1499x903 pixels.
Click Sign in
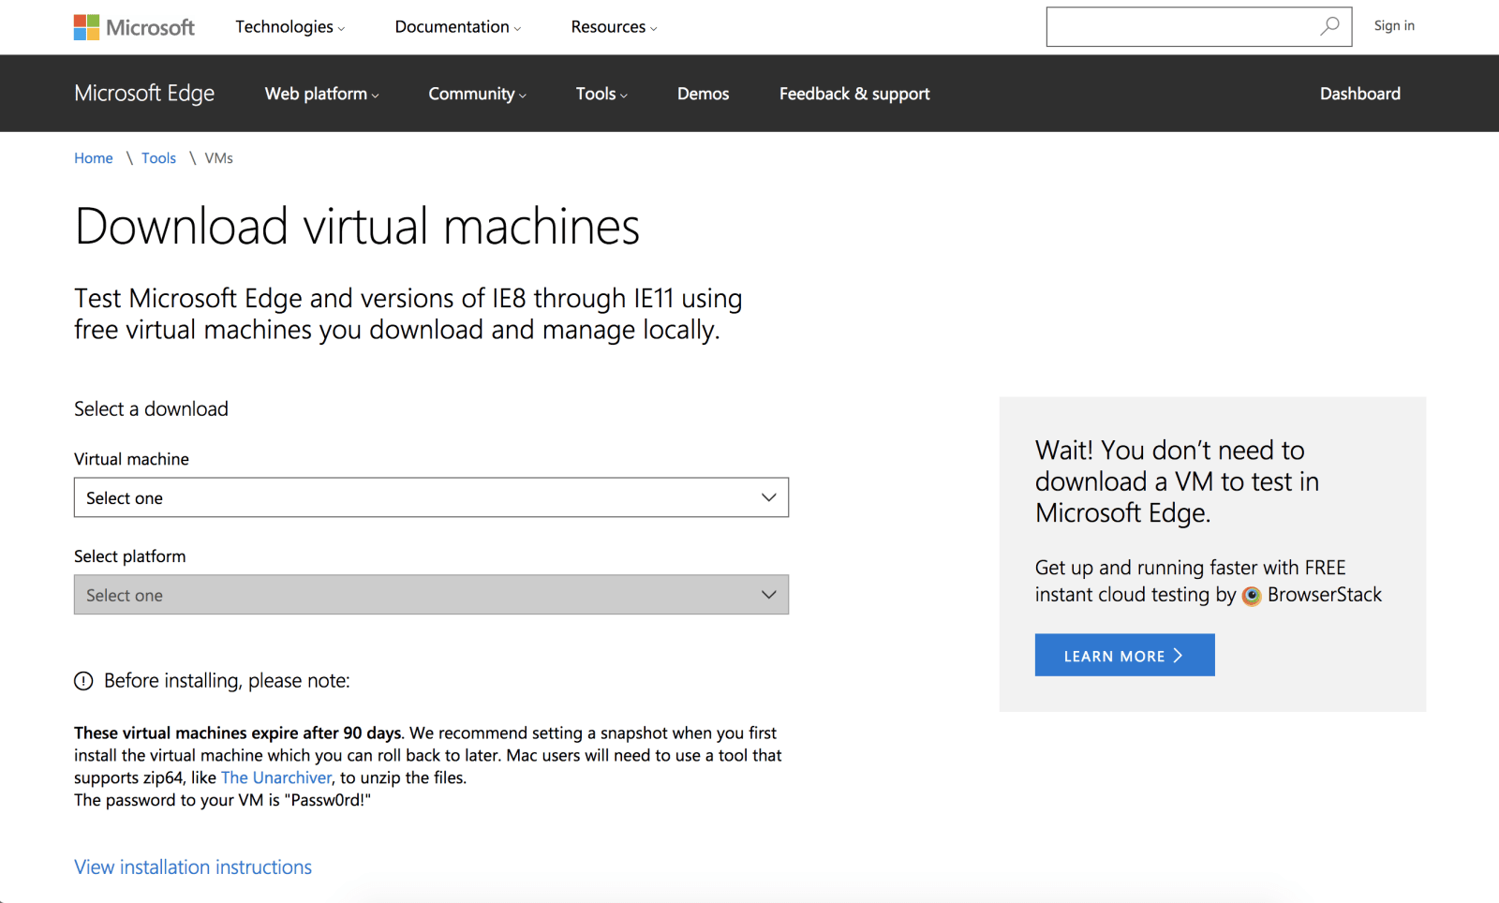(1394, 26)
